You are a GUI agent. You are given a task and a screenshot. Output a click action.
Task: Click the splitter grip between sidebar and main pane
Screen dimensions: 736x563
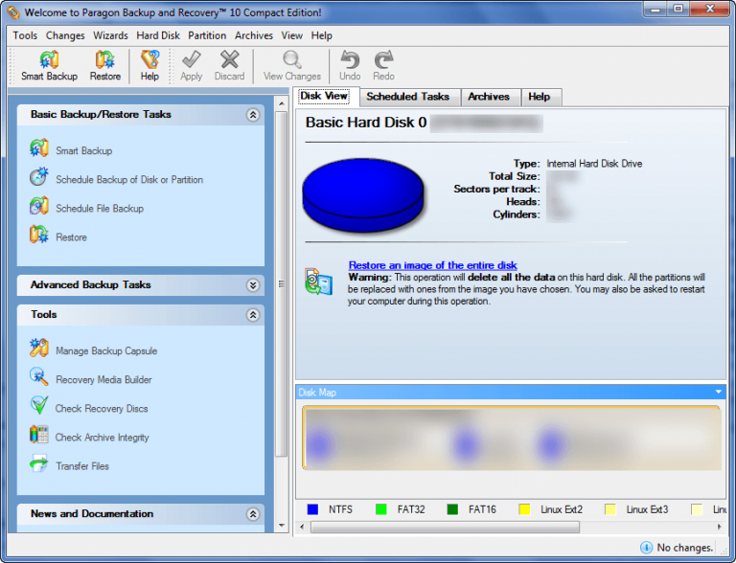(282, 284)
